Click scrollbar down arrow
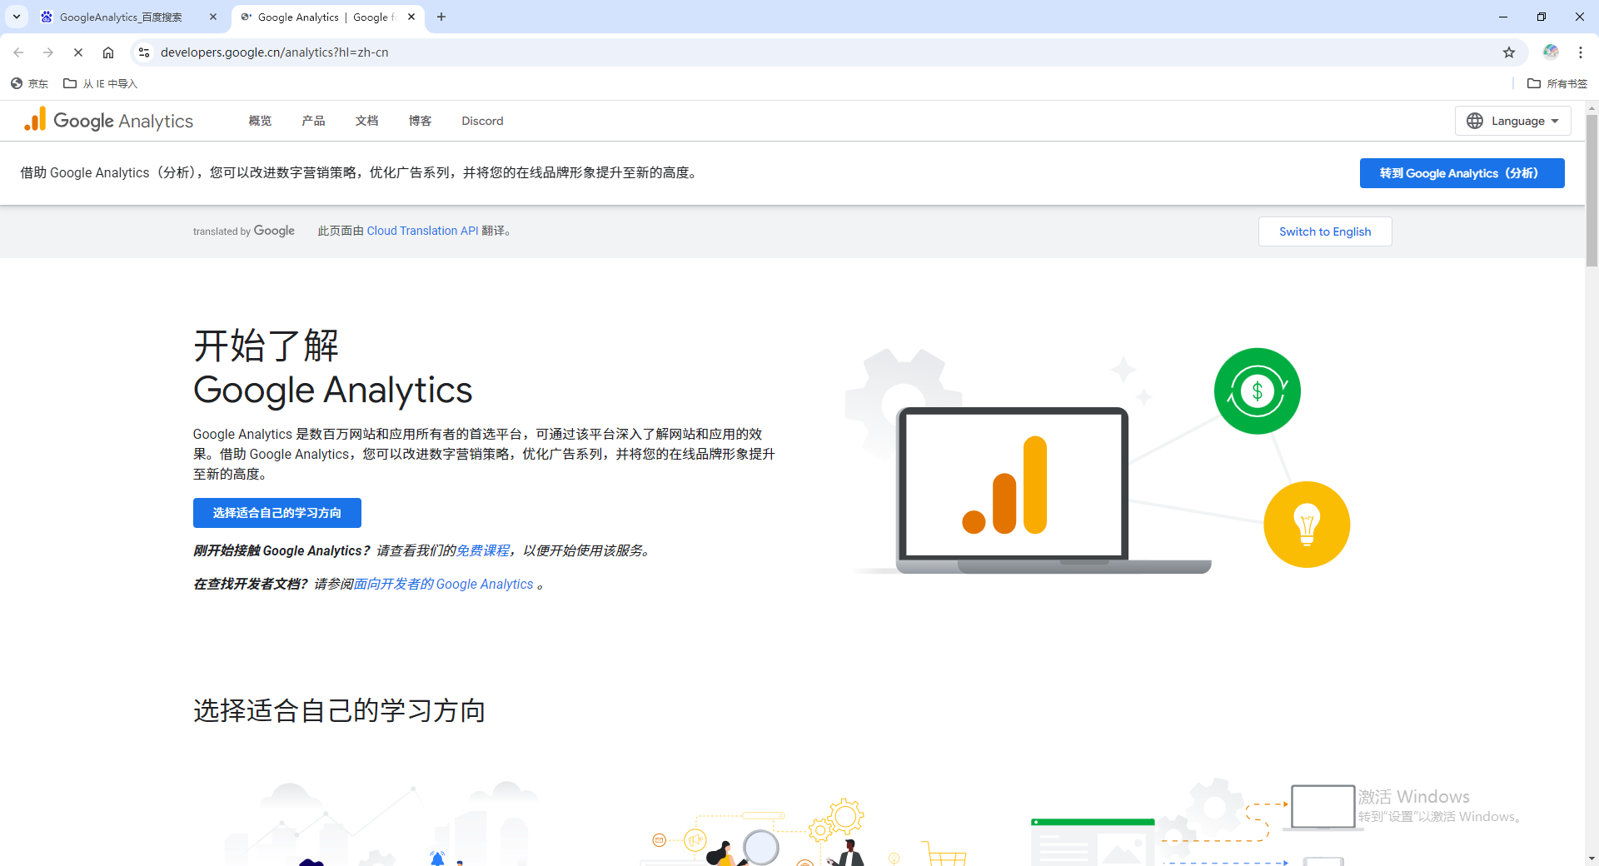 pyautogui.click(x=1592, y=859)
